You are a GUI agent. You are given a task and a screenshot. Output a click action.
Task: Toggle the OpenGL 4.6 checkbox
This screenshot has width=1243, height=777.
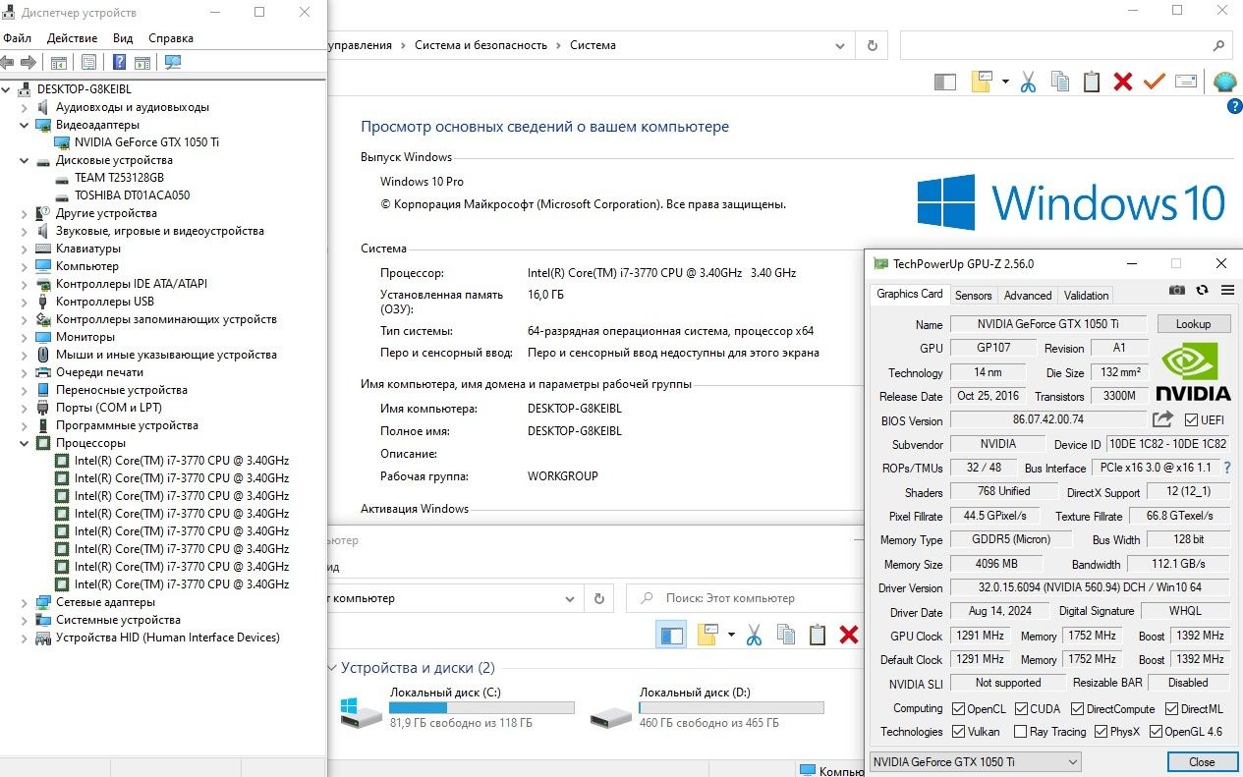point(1156,732)
